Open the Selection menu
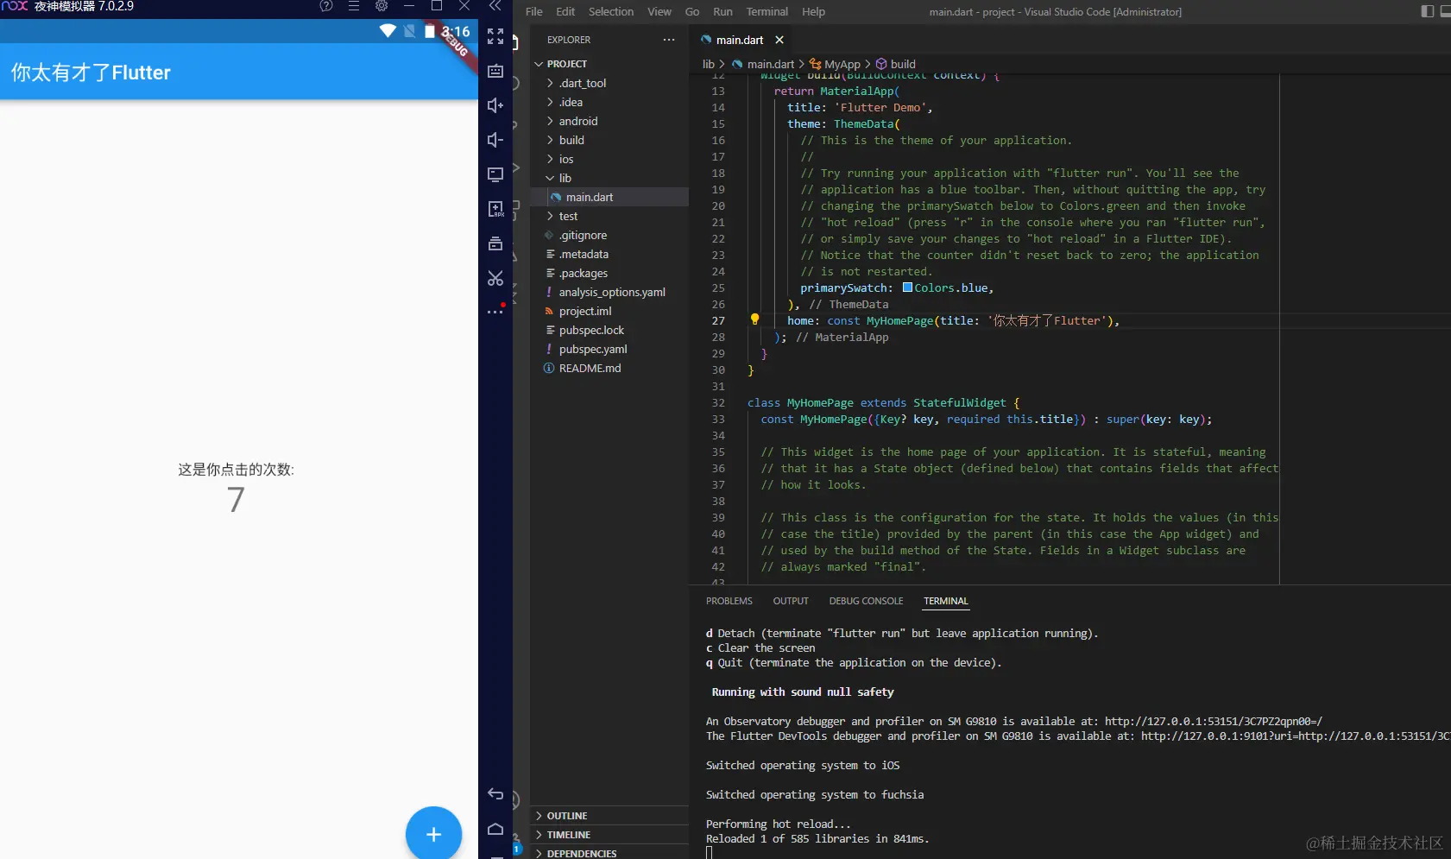This screenshot has width=1451, height=859. pos(611,11)
